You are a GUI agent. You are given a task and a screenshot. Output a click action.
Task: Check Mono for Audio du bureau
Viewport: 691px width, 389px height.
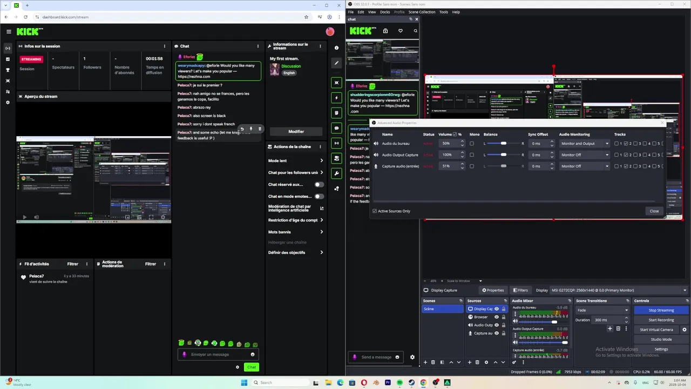[472, 144]
